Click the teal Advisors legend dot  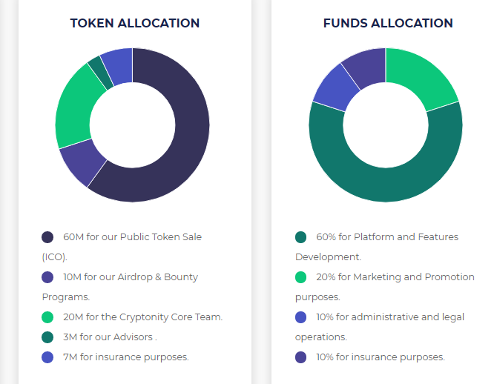47,337
